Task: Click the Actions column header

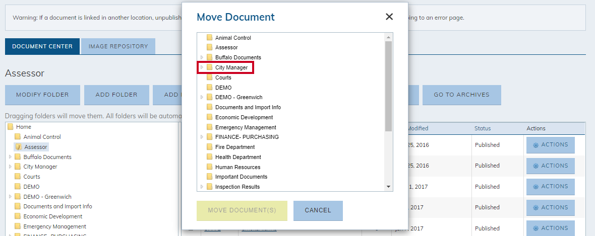Action: pos(536,128)
